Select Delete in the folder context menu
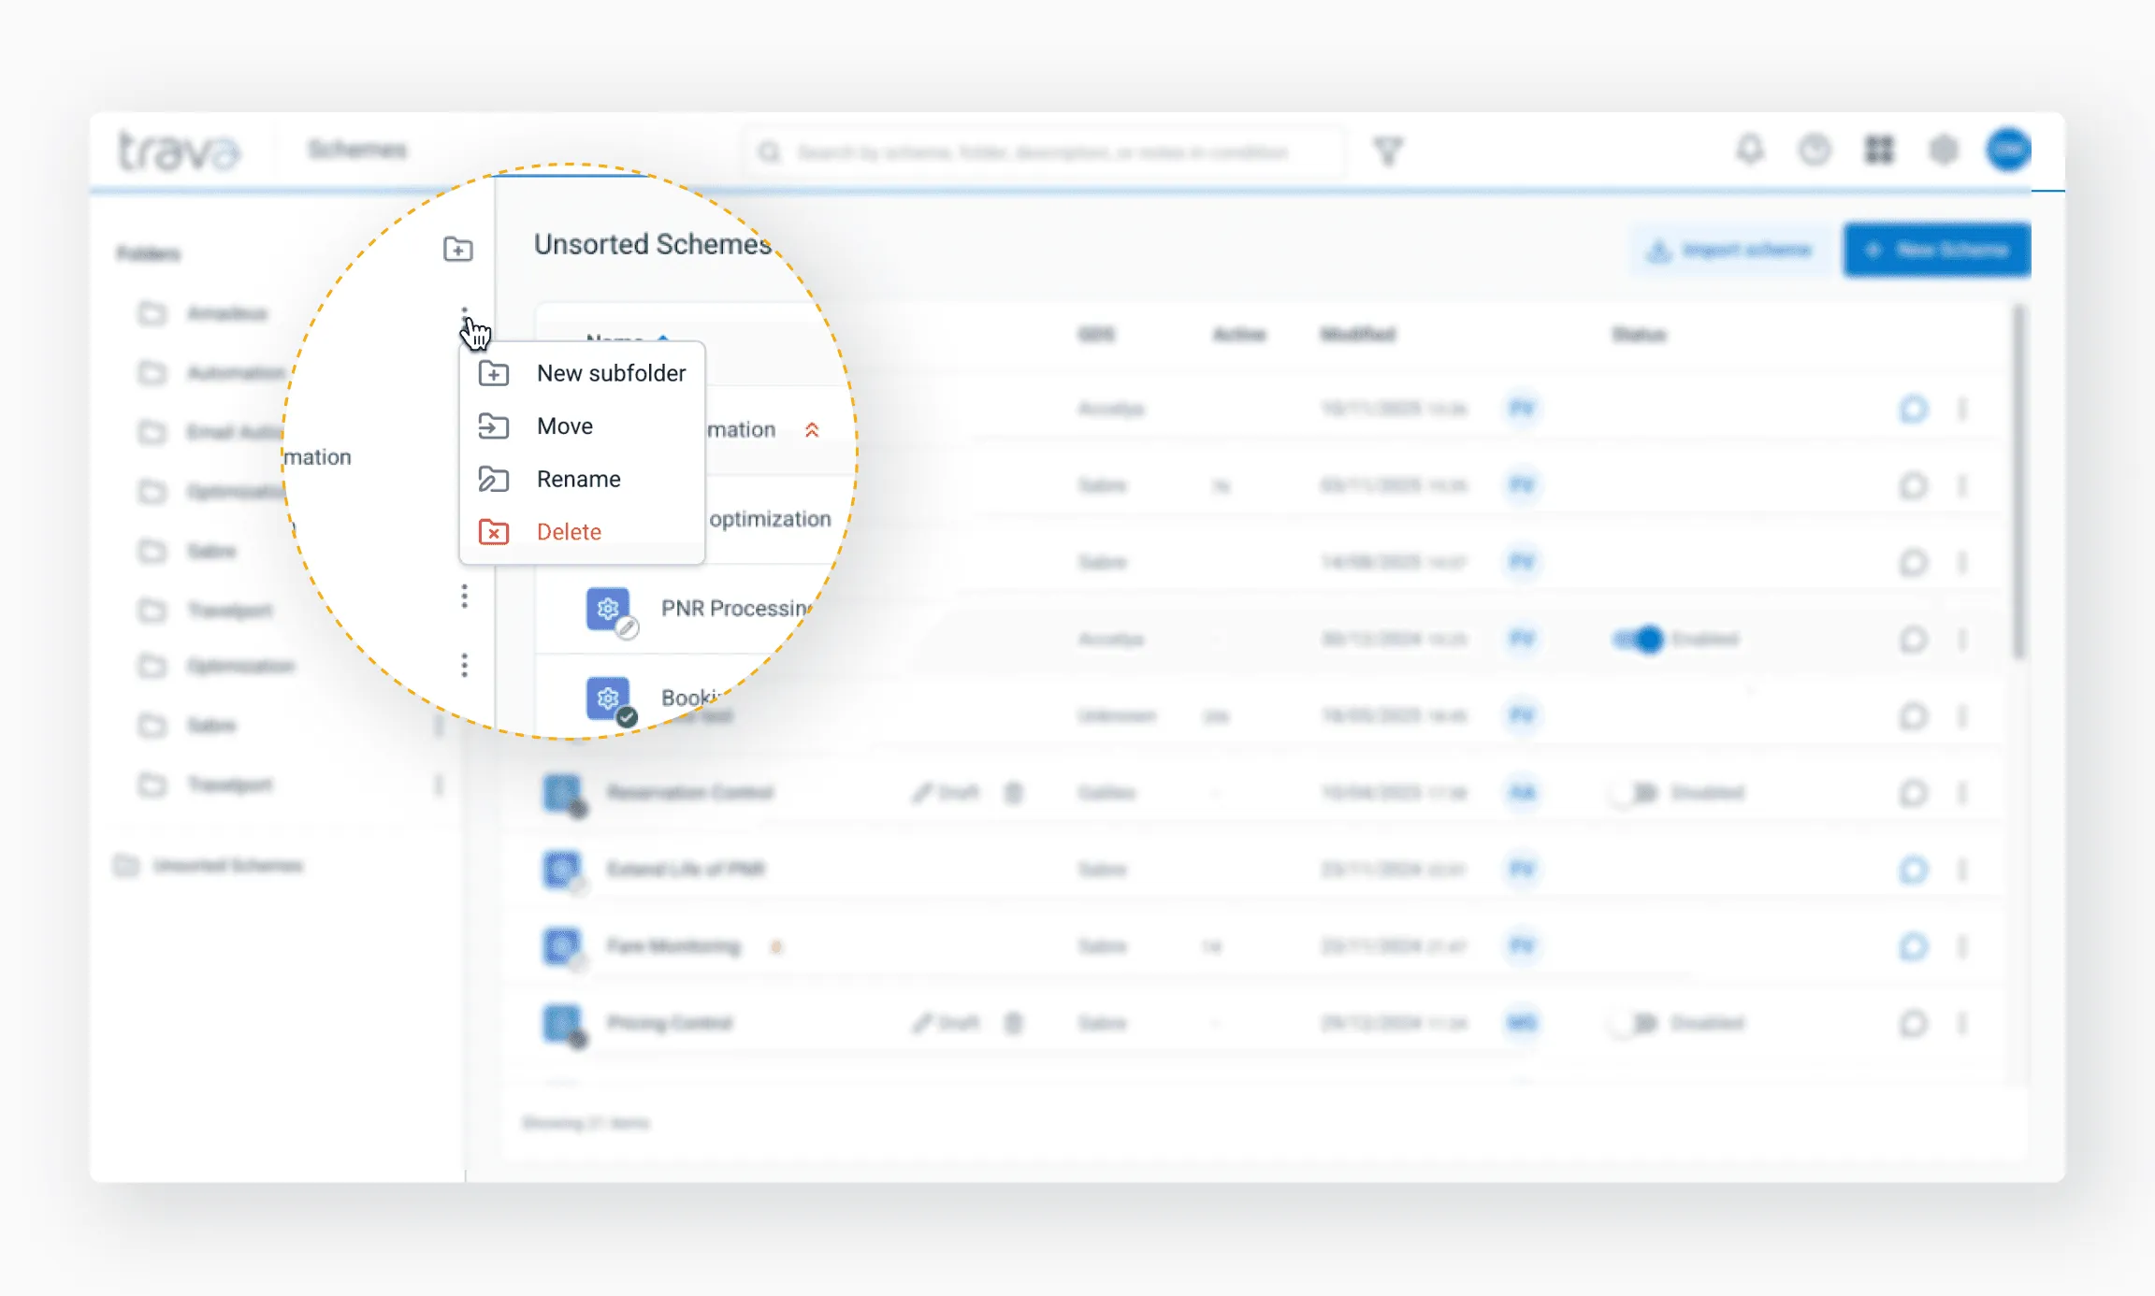This screenshot has height=1296, width=2155. (569, 531)
